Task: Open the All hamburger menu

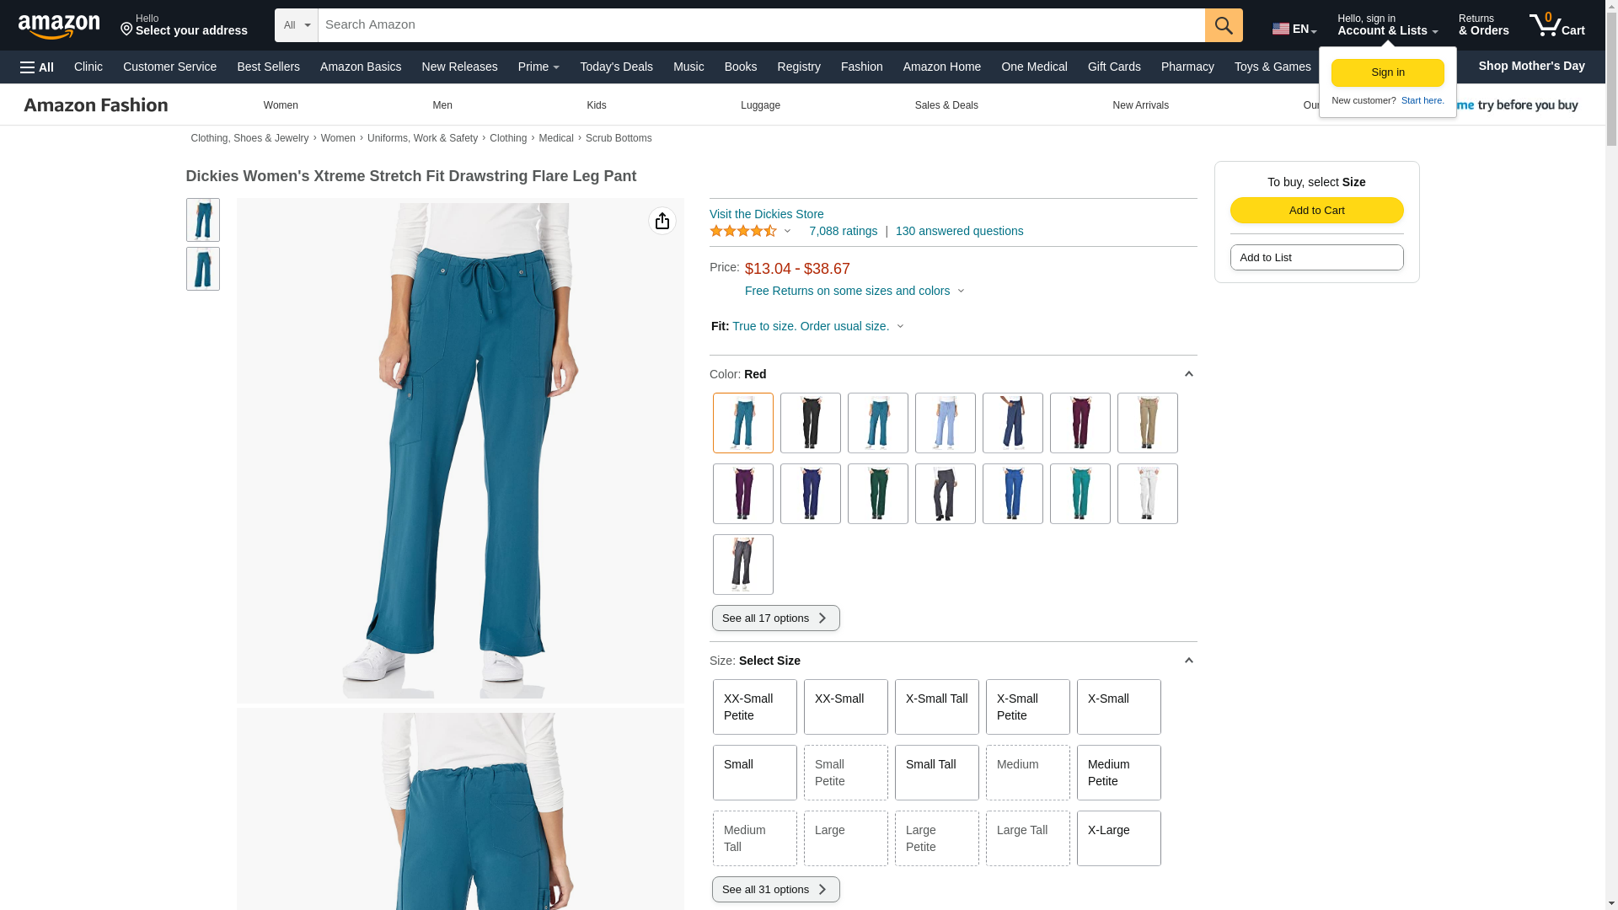Action: point(37,67)
